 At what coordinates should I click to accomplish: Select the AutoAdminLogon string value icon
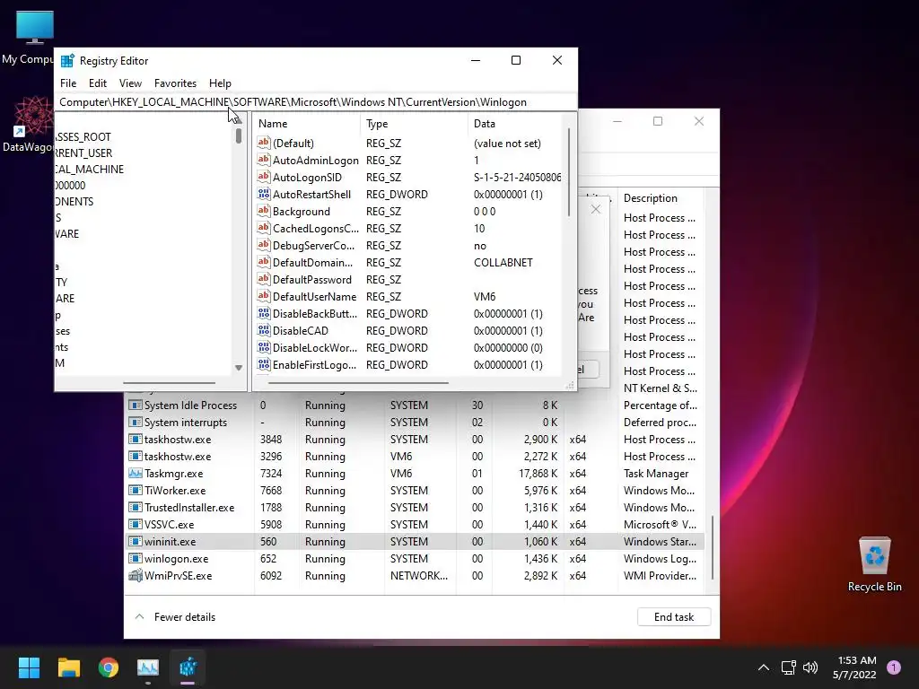coord(264,160)
